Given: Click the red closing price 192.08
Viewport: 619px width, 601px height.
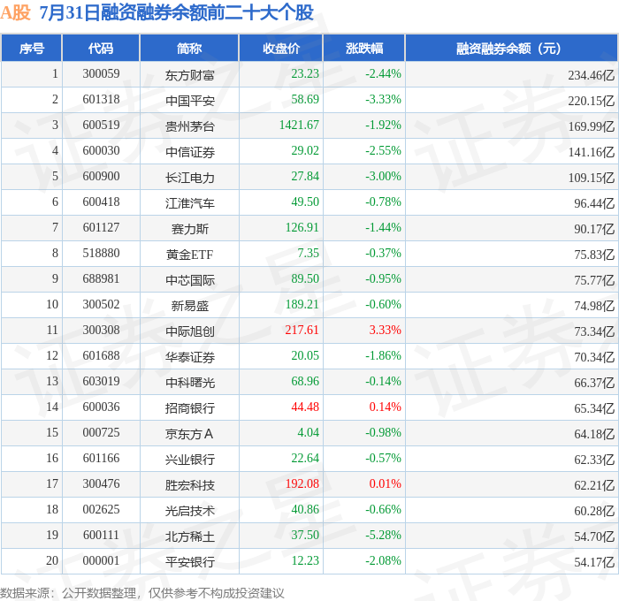Looking at the screenshot, I should pos(302,484).
